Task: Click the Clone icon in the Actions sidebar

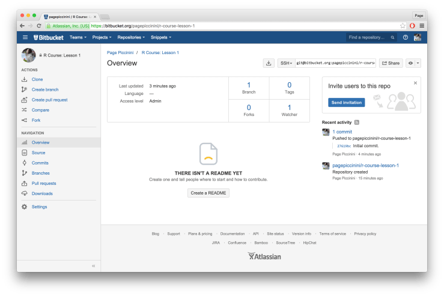Action: [x=25, y=79]
